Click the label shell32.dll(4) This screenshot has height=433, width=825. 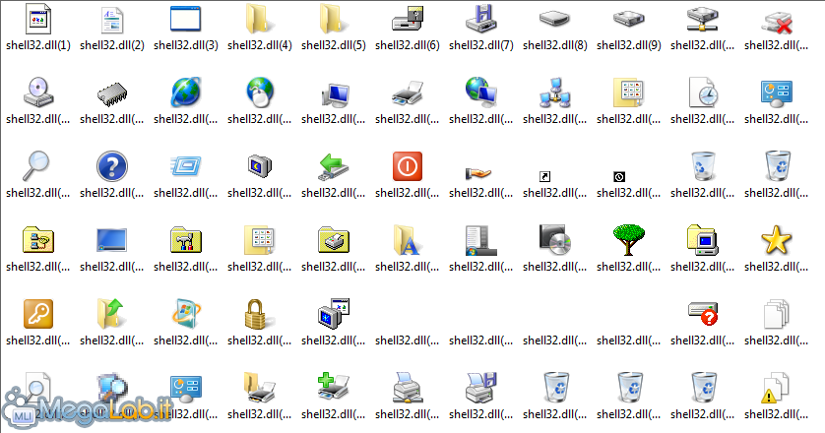tap(259, 45)
